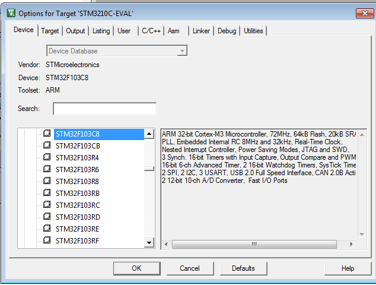The image size is (376, 285).
Task: Click the description pane scroll up arrow
Action: [x=362, y=135]
